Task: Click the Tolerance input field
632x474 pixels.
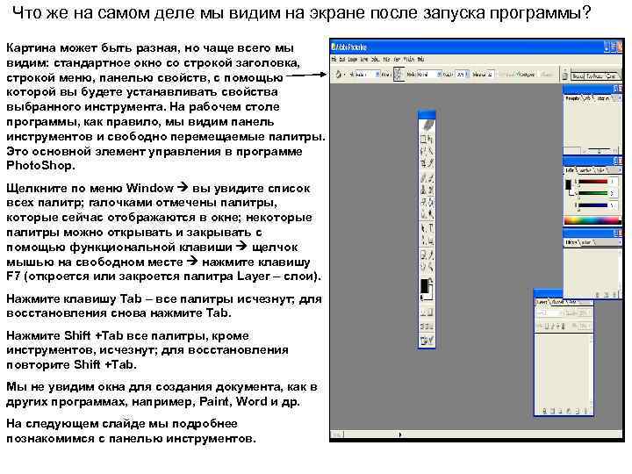Action: pos(490,74)
